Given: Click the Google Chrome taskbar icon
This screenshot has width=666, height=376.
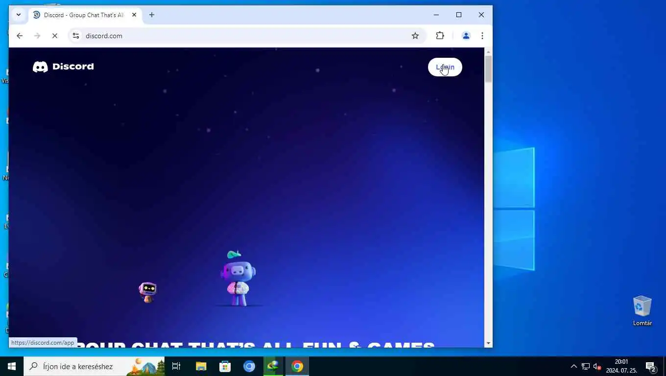Looking at the screenshot, I should [297, 366].
